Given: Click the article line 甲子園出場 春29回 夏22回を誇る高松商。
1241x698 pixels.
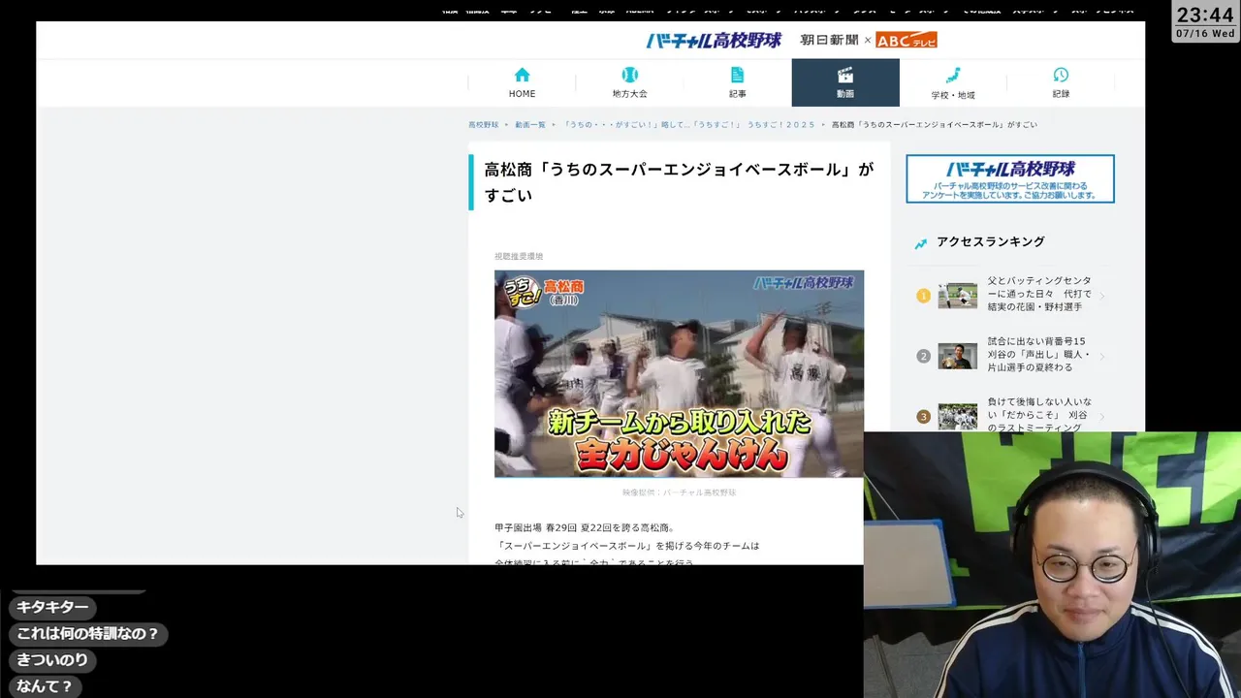Looking at the screenshot, I should 585,528.
